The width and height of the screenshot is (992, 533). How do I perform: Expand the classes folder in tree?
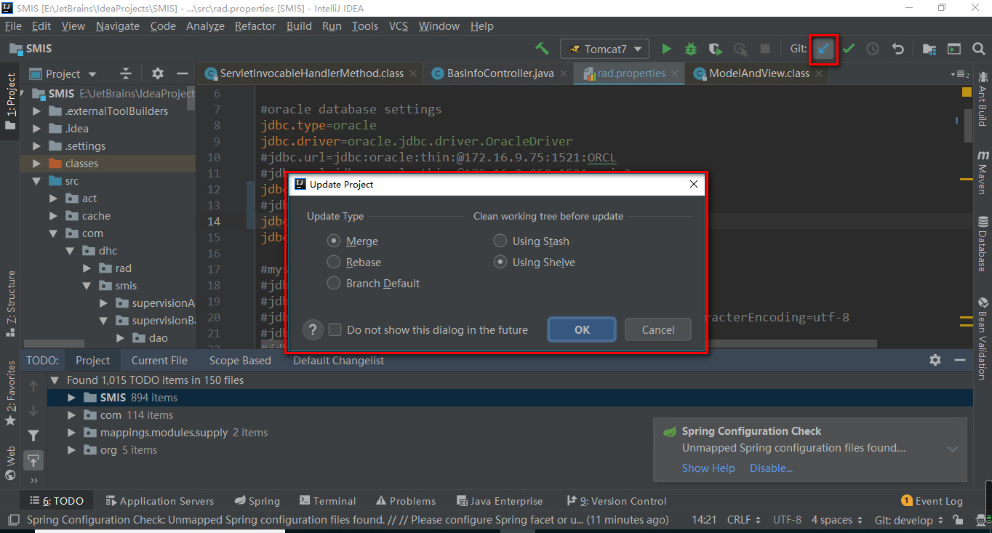point(36,164)
